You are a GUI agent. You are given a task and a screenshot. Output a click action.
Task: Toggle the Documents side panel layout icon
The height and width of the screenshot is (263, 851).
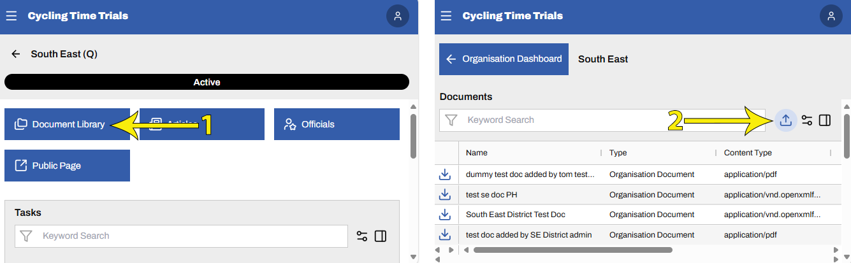coord(825,120)
